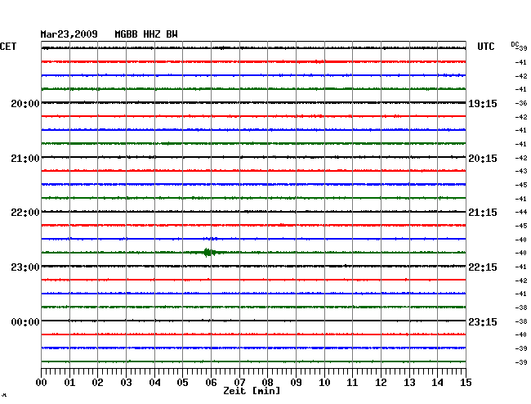Screen dimensions: 531x404
Task: Click the station label MGBB HHZ BW
Action: click(x=146, y=34)
